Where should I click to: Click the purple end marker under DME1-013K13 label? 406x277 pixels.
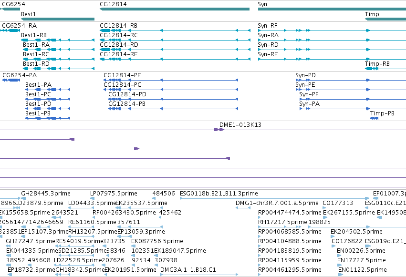(x=228, y=158)
